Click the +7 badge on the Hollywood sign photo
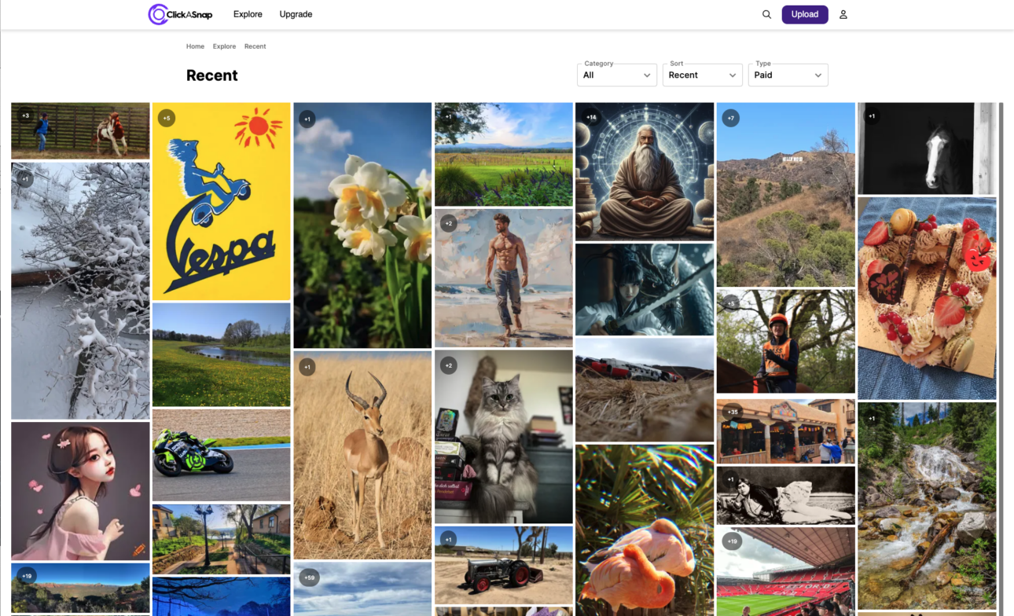The width and height of the screenshot is (1014, 616). pyautogui.click(x=730, y=117)
